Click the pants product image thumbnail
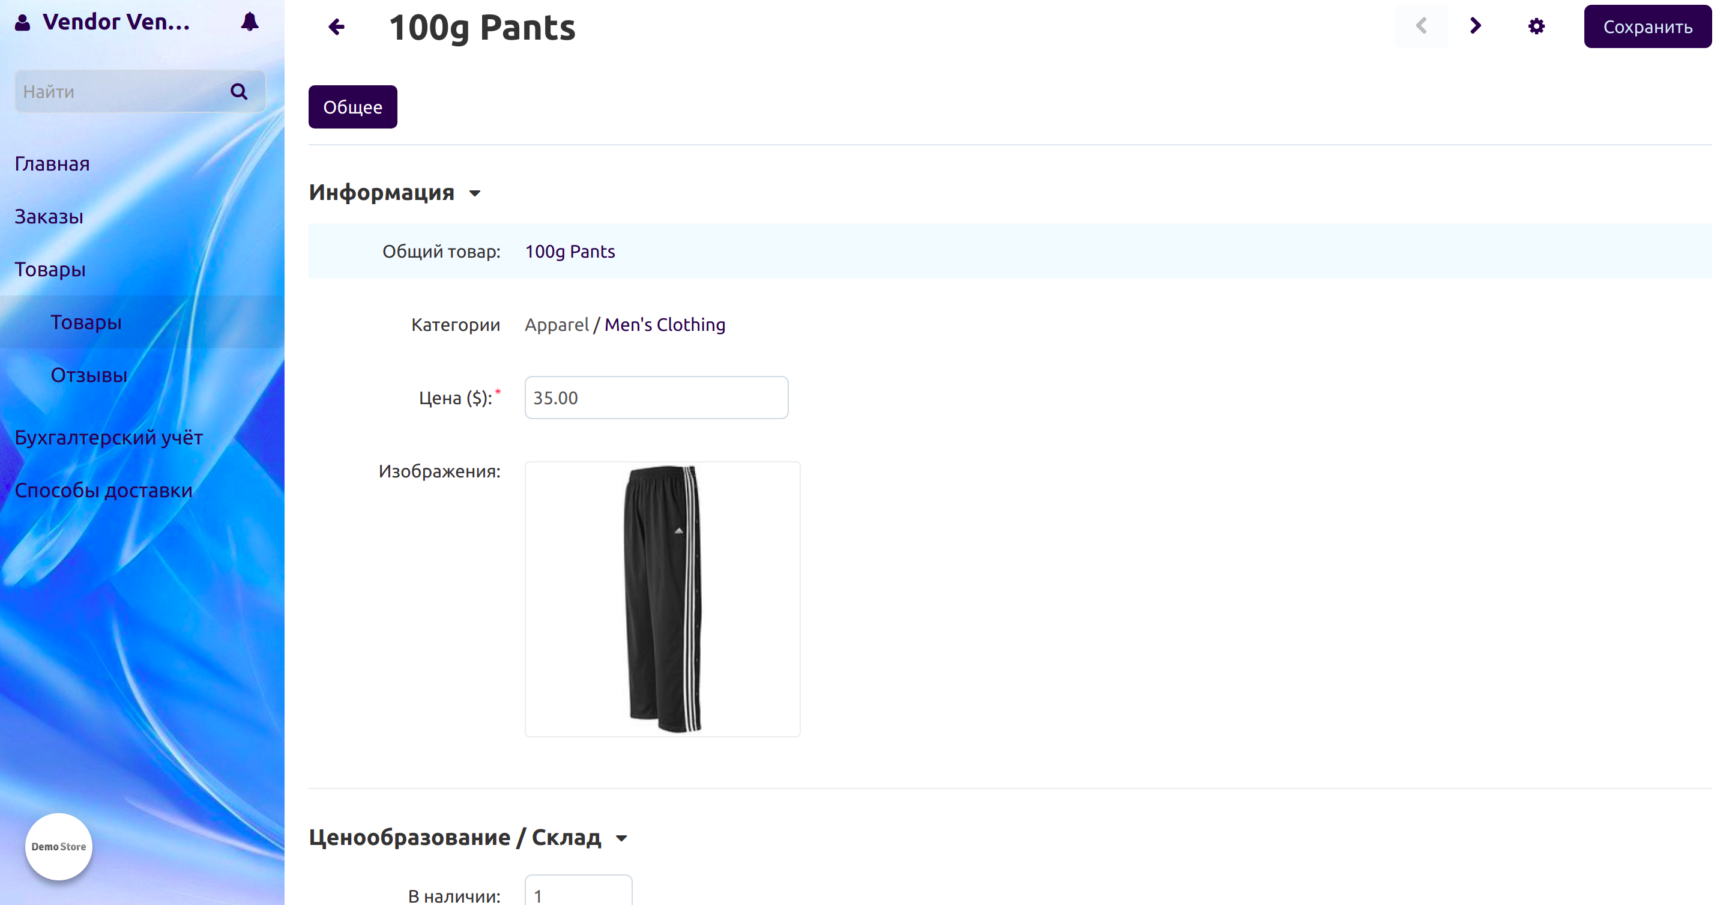The height and width of the screenshot is (905, 1735). [x=662, y=598]
